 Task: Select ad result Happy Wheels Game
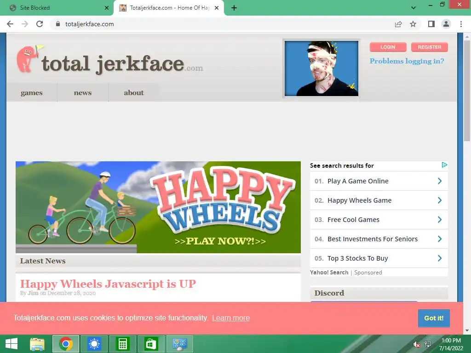coord(359,200)
